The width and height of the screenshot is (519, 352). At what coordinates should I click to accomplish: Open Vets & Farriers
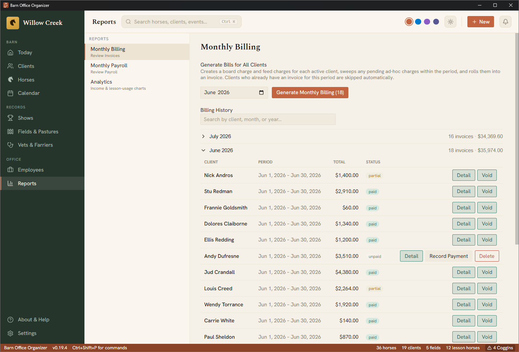(42, 145)
